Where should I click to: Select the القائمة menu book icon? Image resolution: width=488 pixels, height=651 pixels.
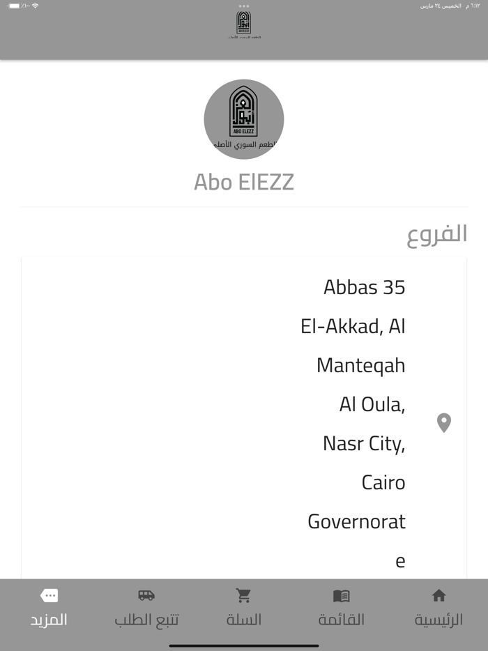(341, 596)
